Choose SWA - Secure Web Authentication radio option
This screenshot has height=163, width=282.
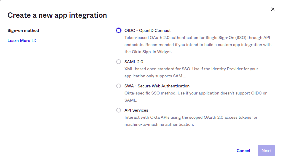tap(119, 86)
